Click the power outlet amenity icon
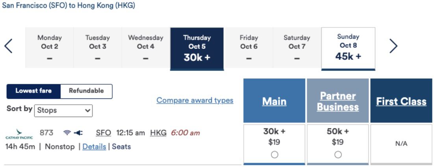This screenshot has height=167, width=434. pyautogui.click(x=78, y=133)
